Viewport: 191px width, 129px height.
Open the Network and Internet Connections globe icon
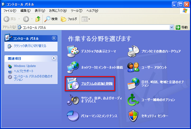click(x=73, y=67)
